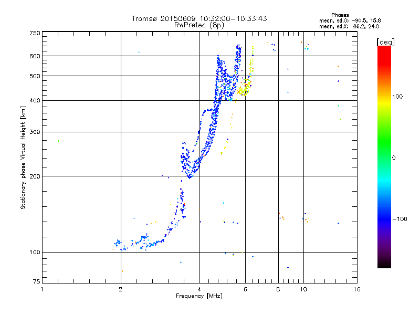Click the '[deg]' colorbar unit label
This screenshot has height=315, width=420.
point(385,42)
